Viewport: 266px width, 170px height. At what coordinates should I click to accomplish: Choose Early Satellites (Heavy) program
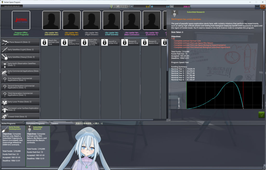point(21,57)
